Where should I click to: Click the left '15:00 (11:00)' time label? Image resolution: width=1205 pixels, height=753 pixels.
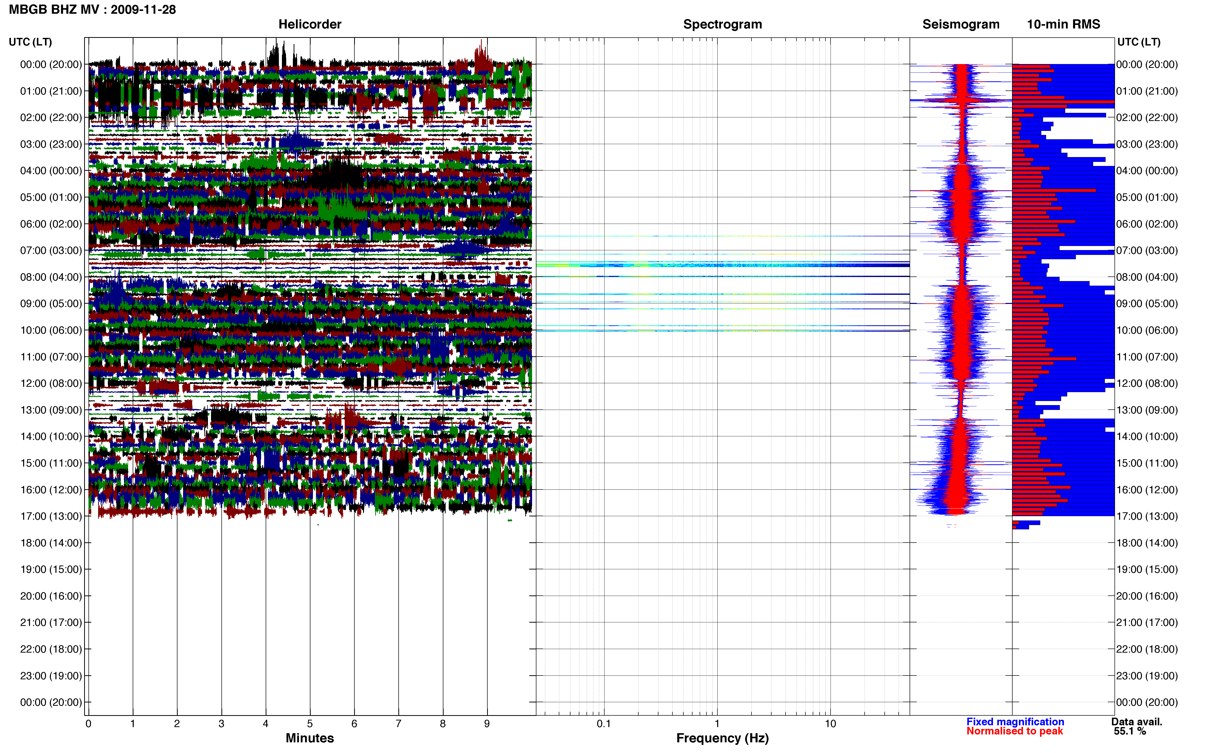[x=51, y=463]
